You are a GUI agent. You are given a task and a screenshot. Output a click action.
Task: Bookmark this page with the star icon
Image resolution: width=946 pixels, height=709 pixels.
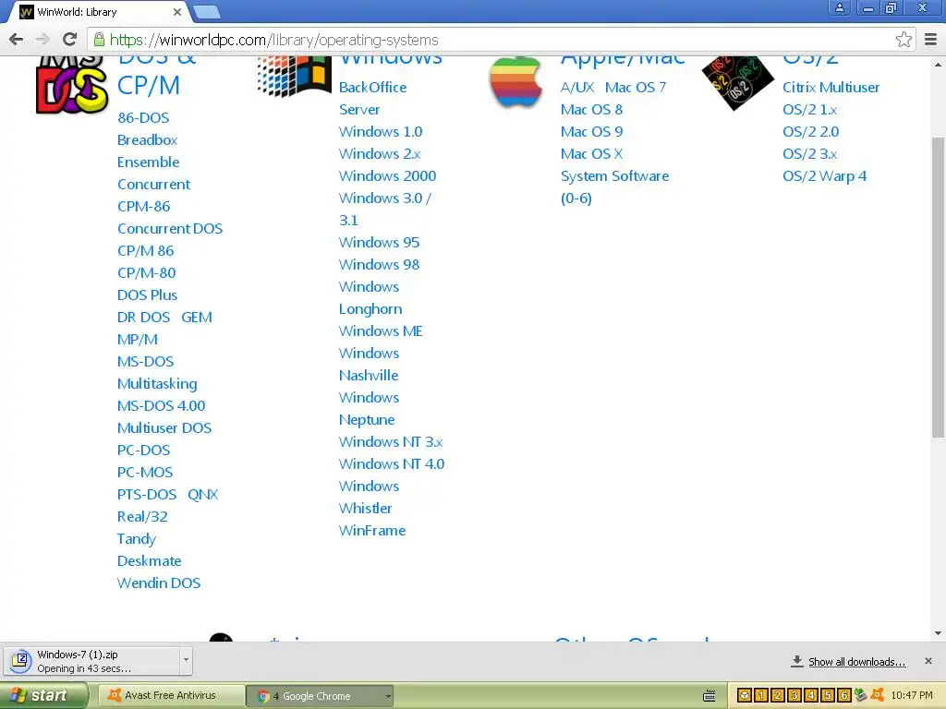click(x=904, y=40)
